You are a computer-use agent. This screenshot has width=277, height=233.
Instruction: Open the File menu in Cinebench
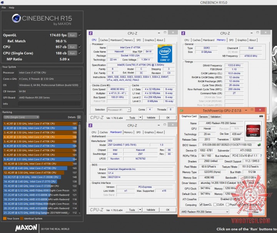[4, 8]
